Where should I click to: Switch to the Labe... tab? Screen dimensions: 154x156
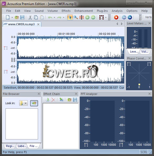(22, 146)
